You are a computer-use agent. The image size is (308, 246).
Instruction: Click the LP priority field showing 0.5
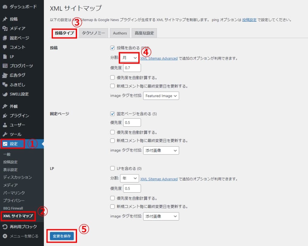(132, 188)
